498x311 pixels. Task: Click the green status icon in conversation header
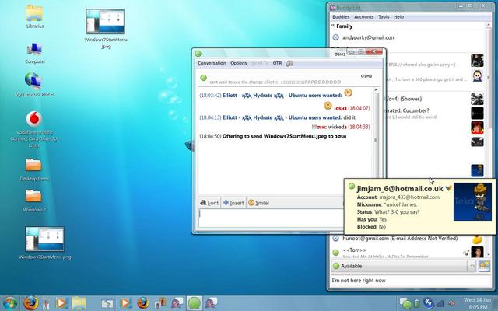click(x=204, y=78)
